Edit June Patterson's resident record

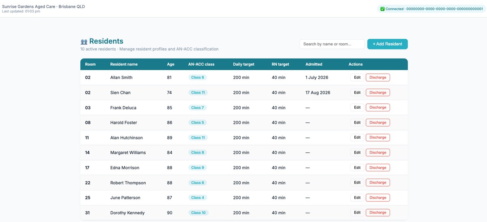357,197
